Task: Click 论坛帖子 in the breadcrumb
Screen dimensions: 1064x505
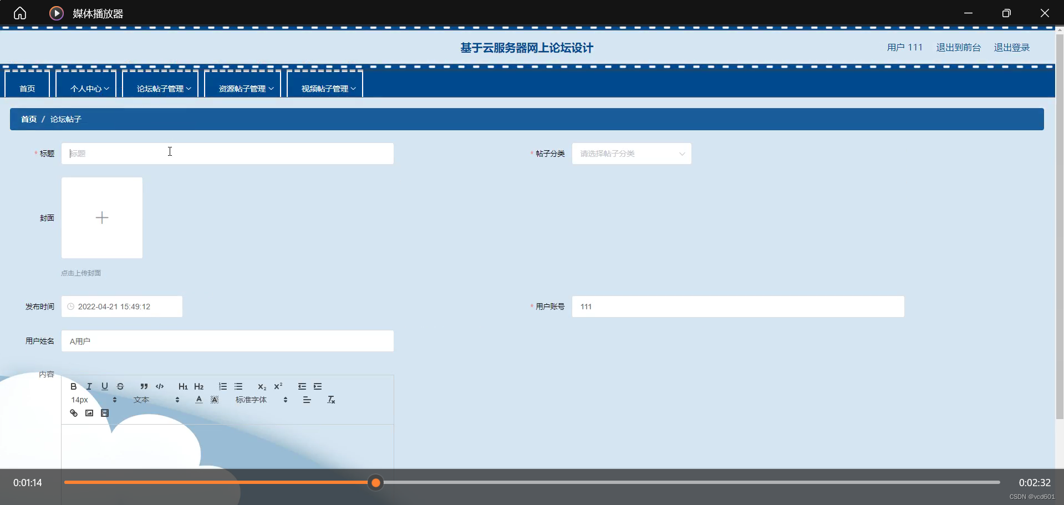Action: (66, 119)
